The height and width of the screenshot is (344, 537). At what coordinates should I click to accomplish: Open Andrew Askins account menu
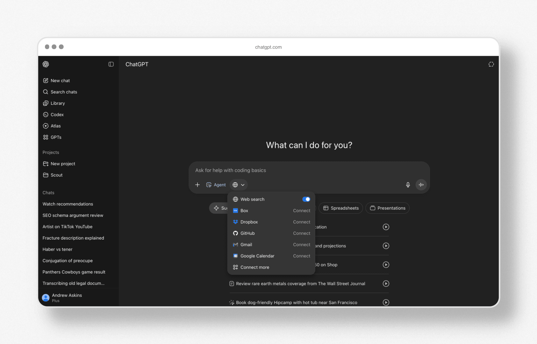pyautogui.click(x=78, y=298)
